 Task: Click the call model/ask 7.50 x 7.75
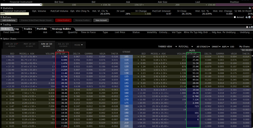click(28, 93)
